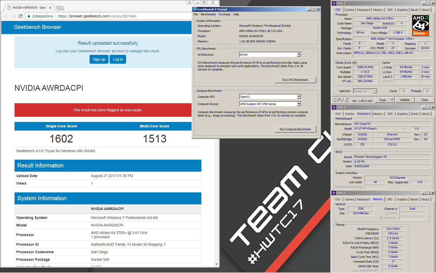
Task: Click CPU-Z Validate button
Action: [x=405, y=100]
